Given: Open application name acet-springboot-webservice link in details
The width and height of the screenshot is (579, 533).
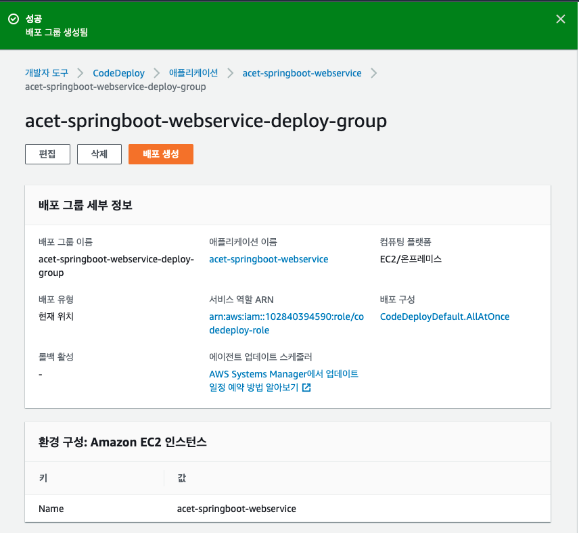Looking at the screenshot, I should [x=269, y=259].
